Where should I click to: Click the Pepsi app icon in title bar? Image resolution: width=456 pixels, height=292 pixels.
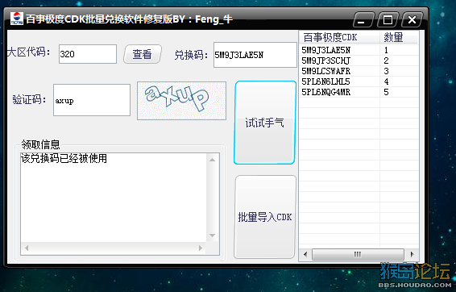[17, 19]
